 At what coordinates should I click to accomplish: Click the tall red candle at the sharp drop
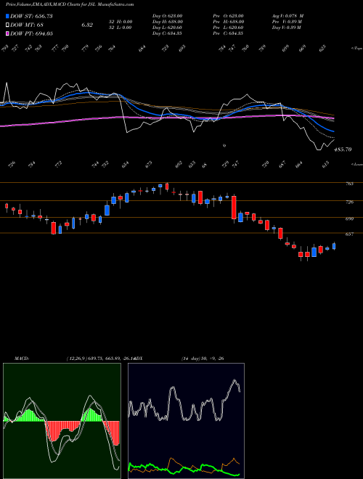point(234,208)
